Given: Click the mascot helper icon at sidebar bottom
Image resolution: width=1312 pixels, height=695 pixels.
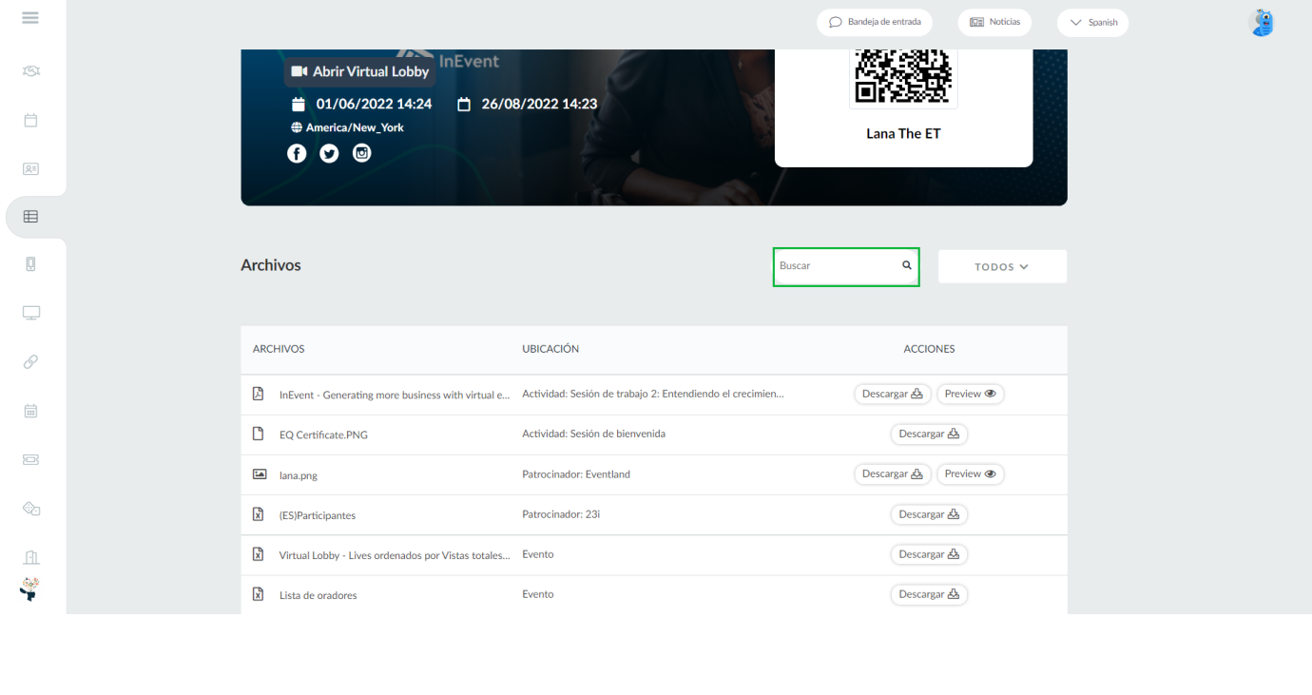Looking at the screenshot, I should (x=29, y=589).
